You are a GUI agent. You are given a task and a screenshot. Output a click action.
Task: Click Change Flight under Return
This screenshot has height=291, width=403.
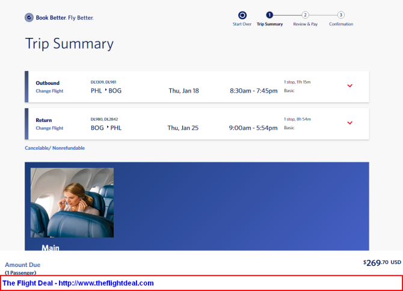coord(49,128)
